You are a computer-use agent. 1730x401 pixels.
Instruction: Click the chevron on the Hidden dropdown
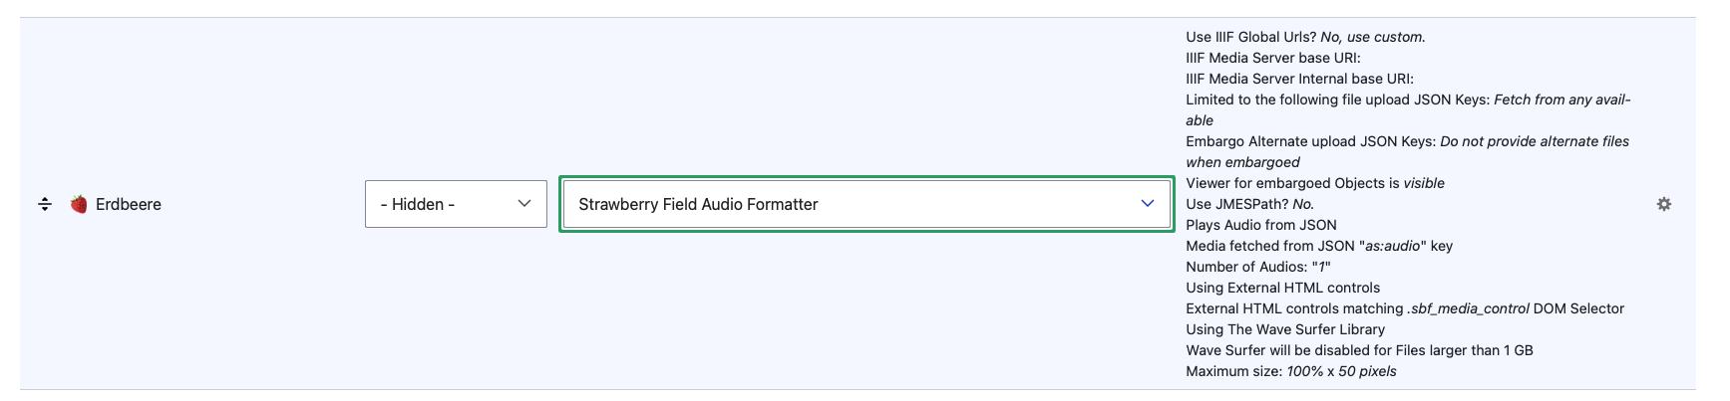point(524,204)
